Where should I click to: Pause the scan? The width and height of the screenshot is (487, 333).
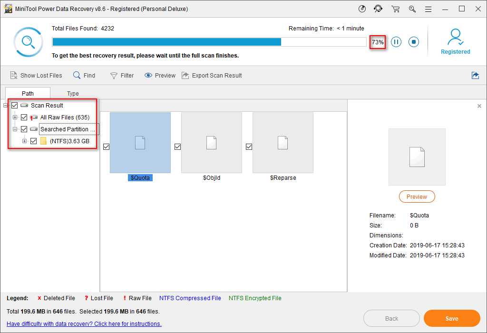tap(396, 42)
